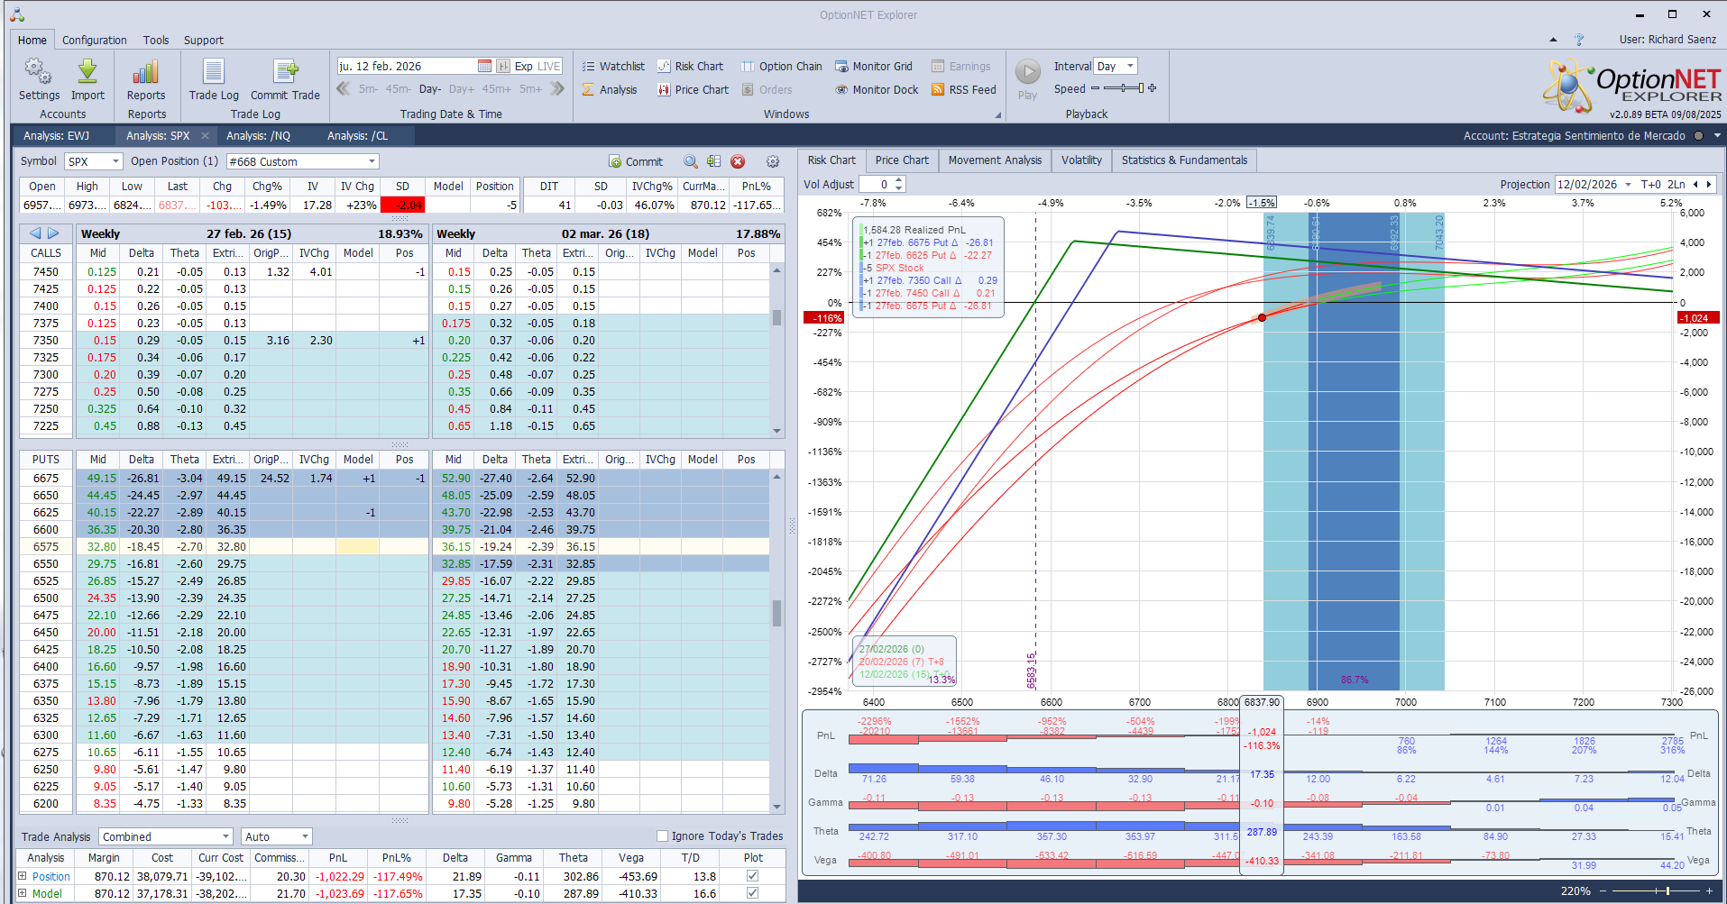This screenshot has width=1727, height=904.
Task: Jump back with the double left chevron
Action: (x=344, y=88)
